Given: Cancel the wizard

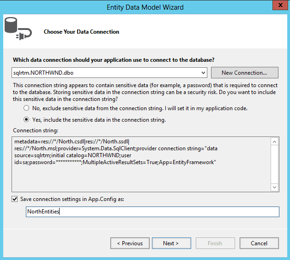Looking at the screenshot, I should pos(259,243).
